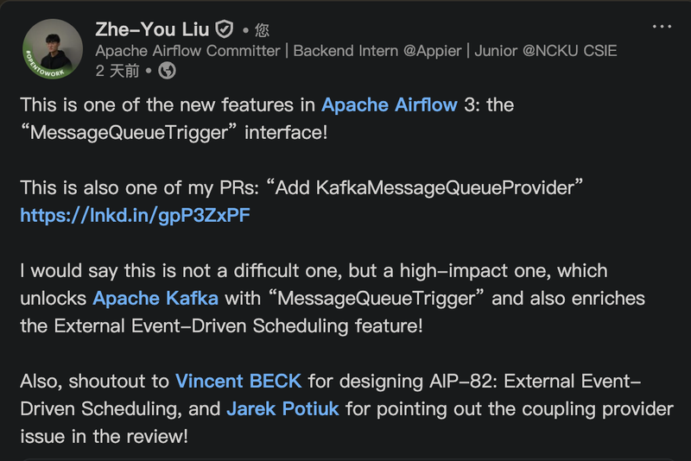The width and height of the screenshot is (691, 461).
Task: Open Vincent BECK's profile mention
Action: [238, 382]
